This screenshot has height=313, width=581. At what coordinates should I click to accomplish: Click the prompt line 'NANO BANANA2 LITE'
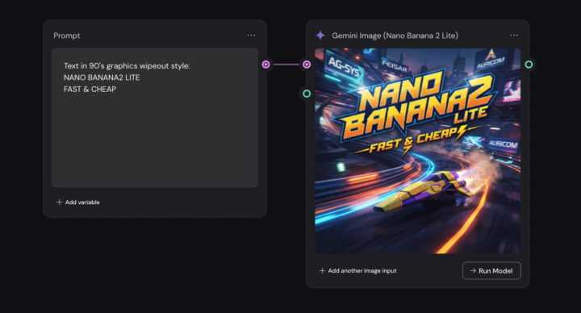pos(102,77)
